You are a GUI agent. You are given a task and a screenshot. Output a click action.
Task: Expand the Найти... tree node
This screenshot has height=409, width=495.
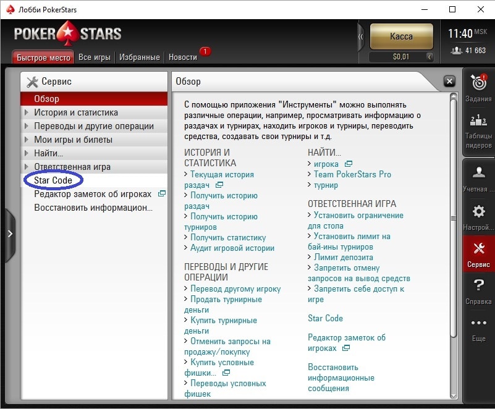point(27,153)
